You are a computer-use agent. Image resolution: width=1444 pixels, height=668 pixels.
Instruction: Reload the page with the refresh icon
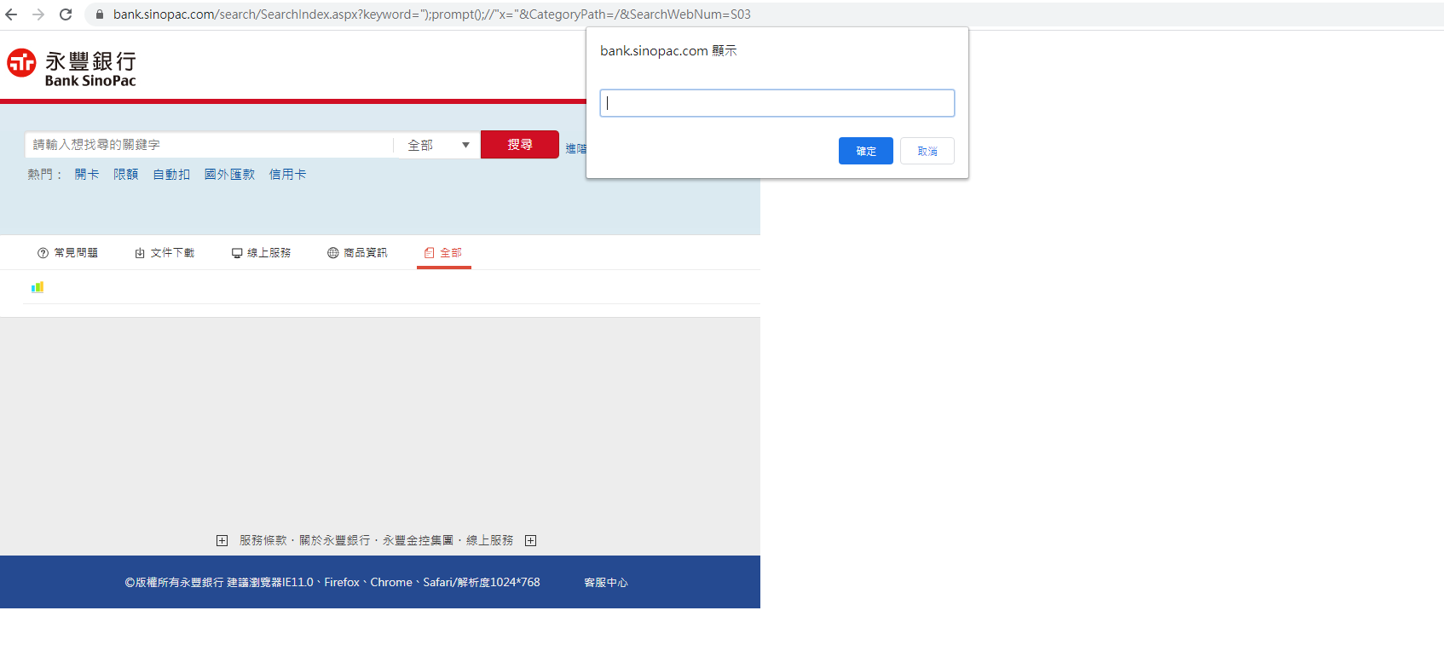click(x=66, y=14)
